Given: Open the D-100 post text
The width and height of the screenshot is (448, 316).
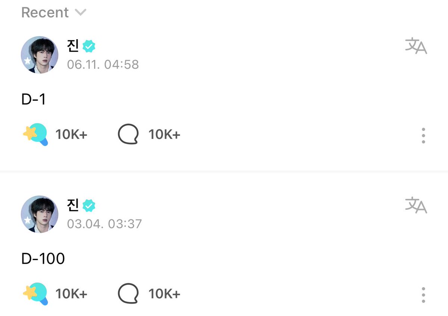Looking at the screenshot, I should pyautogui.click(x=43, y=259).
